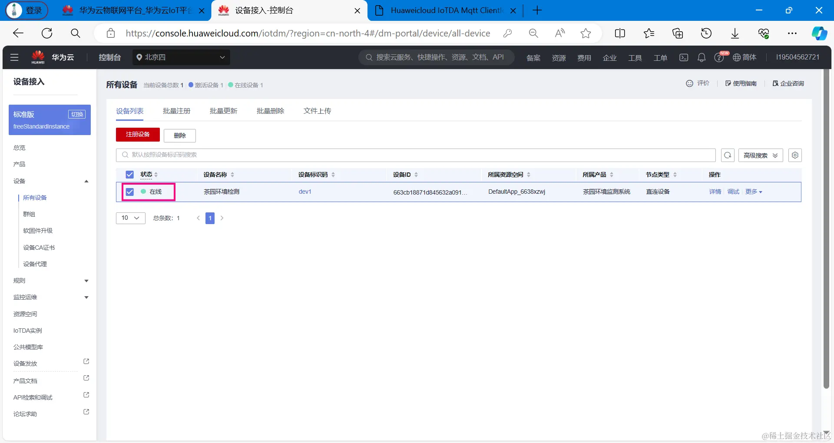Open the split screen icon
This screenshot has width=834, height=443.
tap(620, 33)
